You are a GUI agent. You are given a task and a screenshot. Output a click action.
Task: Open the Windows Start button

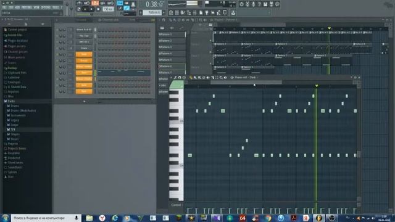5,218
